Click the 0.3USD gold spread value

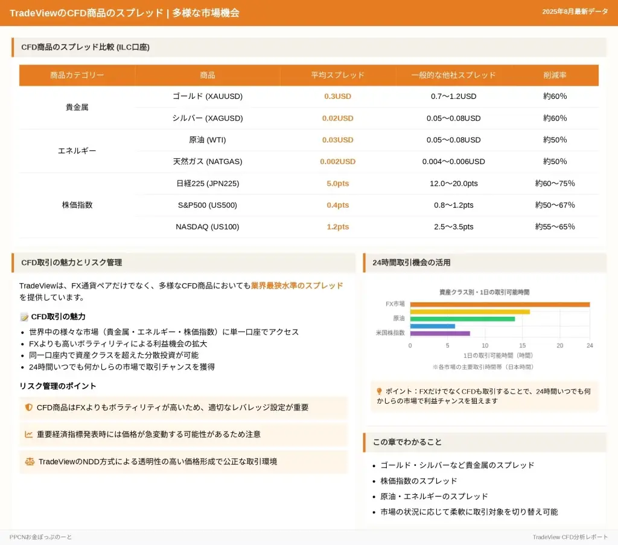click(337, 97)
